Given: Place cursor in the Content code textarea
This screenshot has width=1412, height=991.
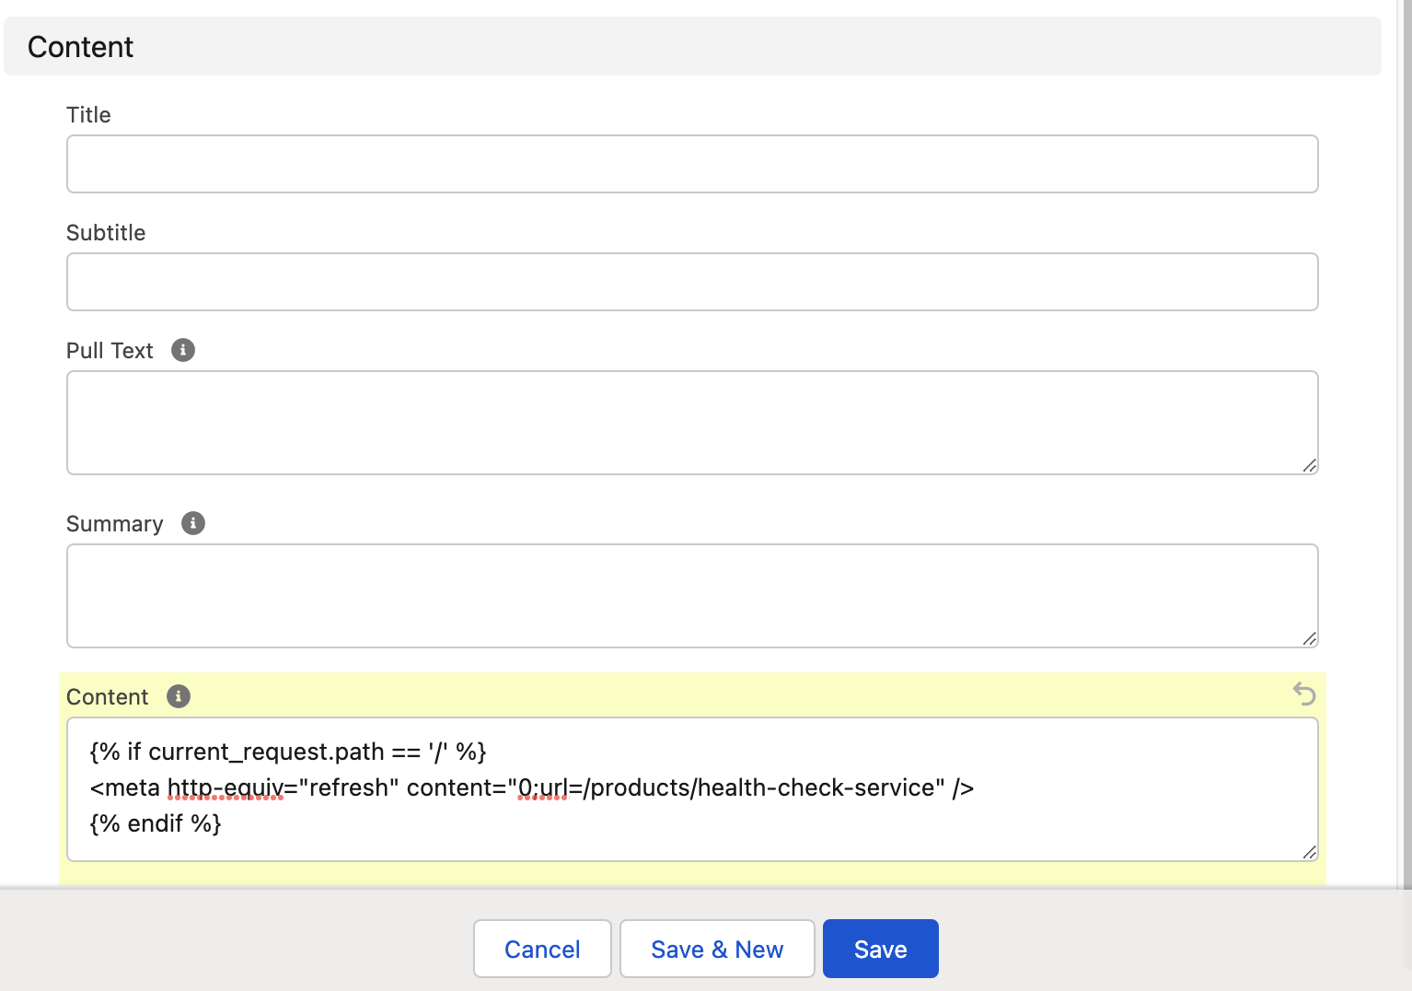Looking at the screenshot, I should [x=692, y=789].
